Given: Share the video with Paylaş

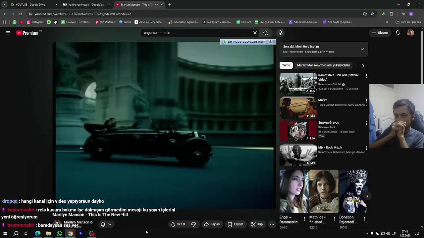Looking at the screenshot, I should click(212, 224).
